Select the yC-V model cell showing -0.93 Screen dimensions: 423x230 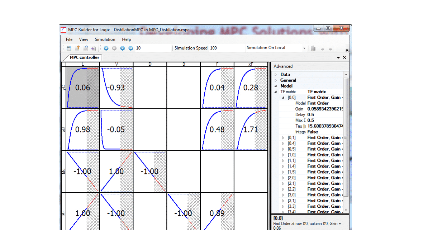tap(116, 88)
